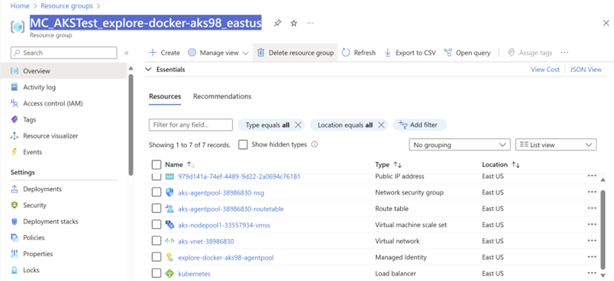The width and height of the screenshot is (614, 281).
Task: Check the box for aks-vnet-38986830
Action: [x=157, y=241]
